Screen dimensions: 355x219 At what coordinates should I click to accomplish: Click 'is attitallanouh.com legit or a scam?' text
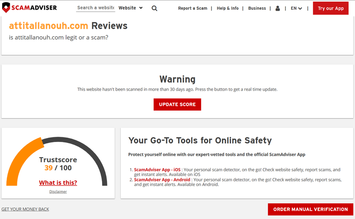59,38
